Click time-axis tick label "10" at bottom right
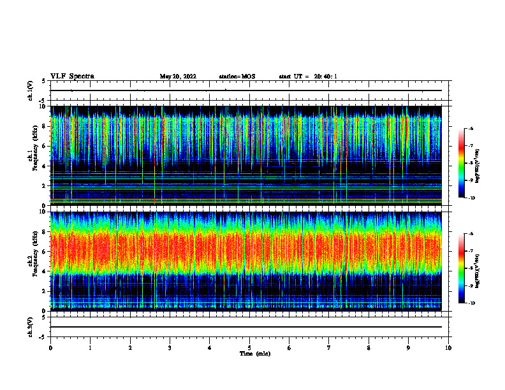The height and width of the screenshot is (390, 505). [x=448, y=348]
